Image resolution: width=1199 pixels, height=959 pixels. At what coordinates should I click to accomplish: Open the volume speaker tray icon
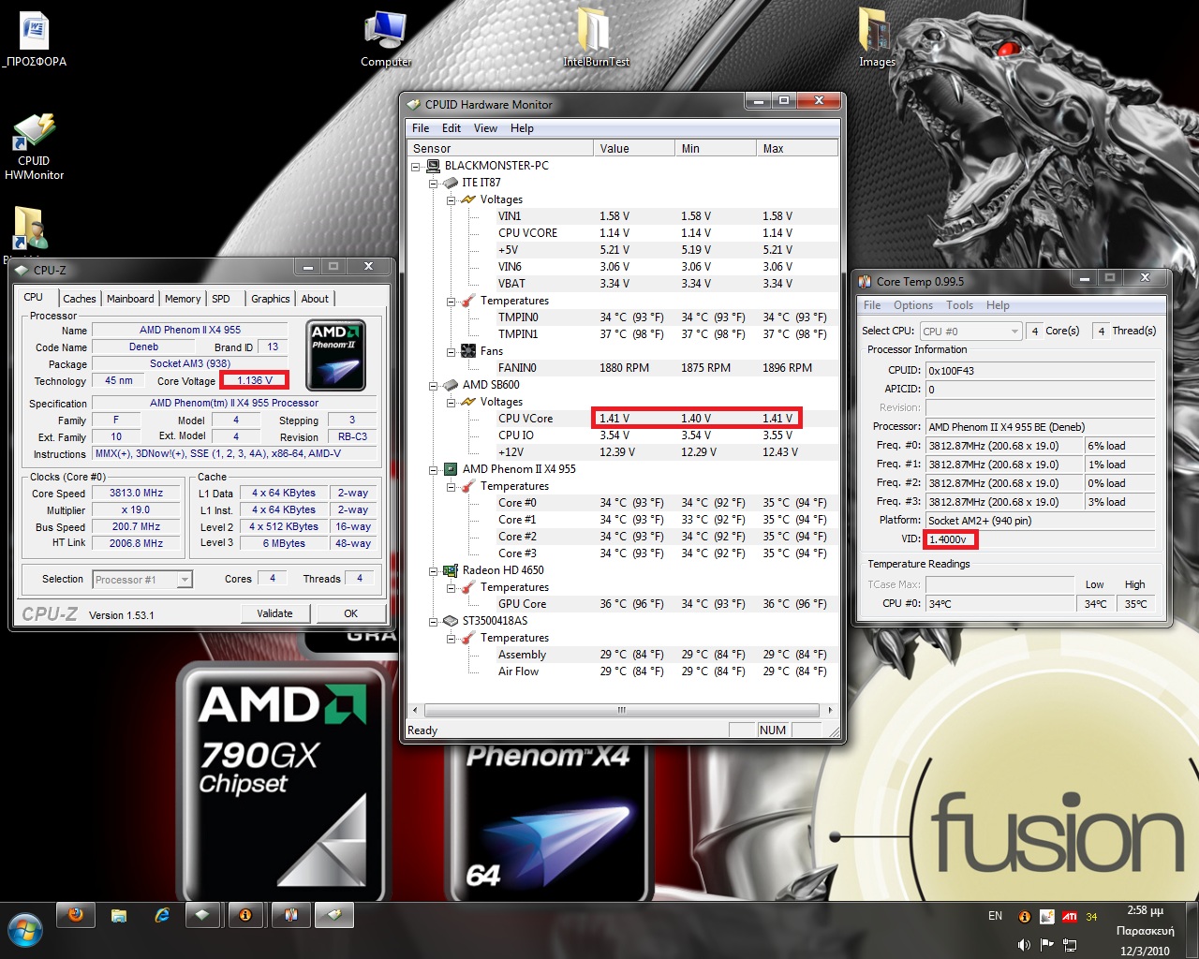(1024, 944)
